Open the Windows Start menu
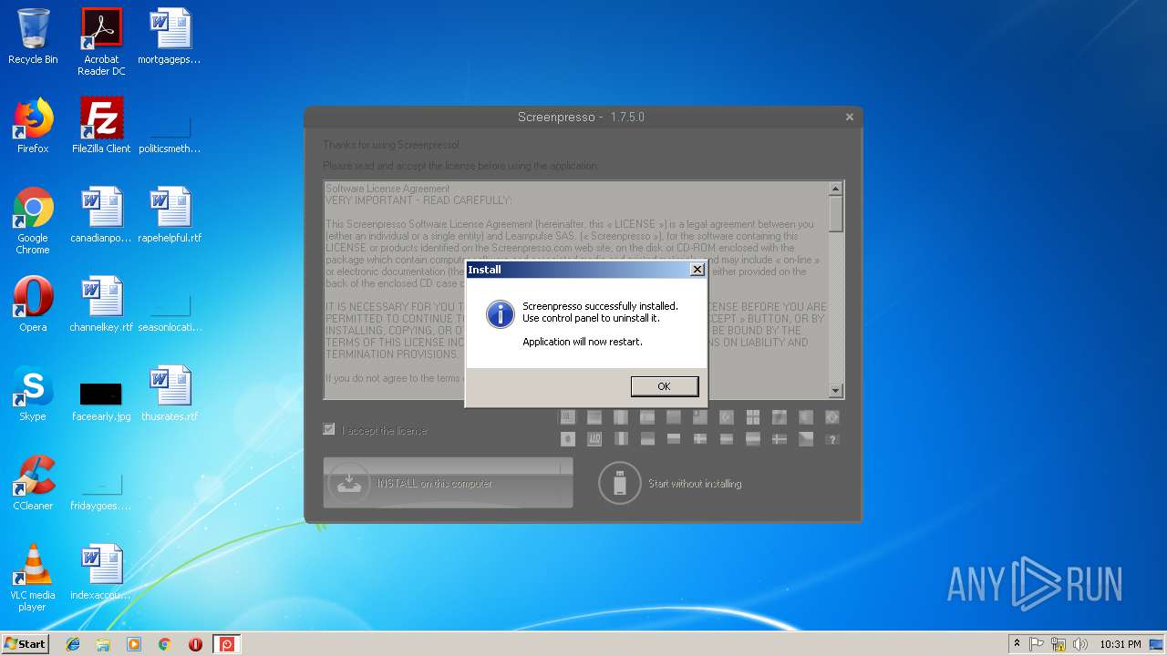Image resolution: width=1167 pixels, height=656 pixels. click(x=26, y=643)
